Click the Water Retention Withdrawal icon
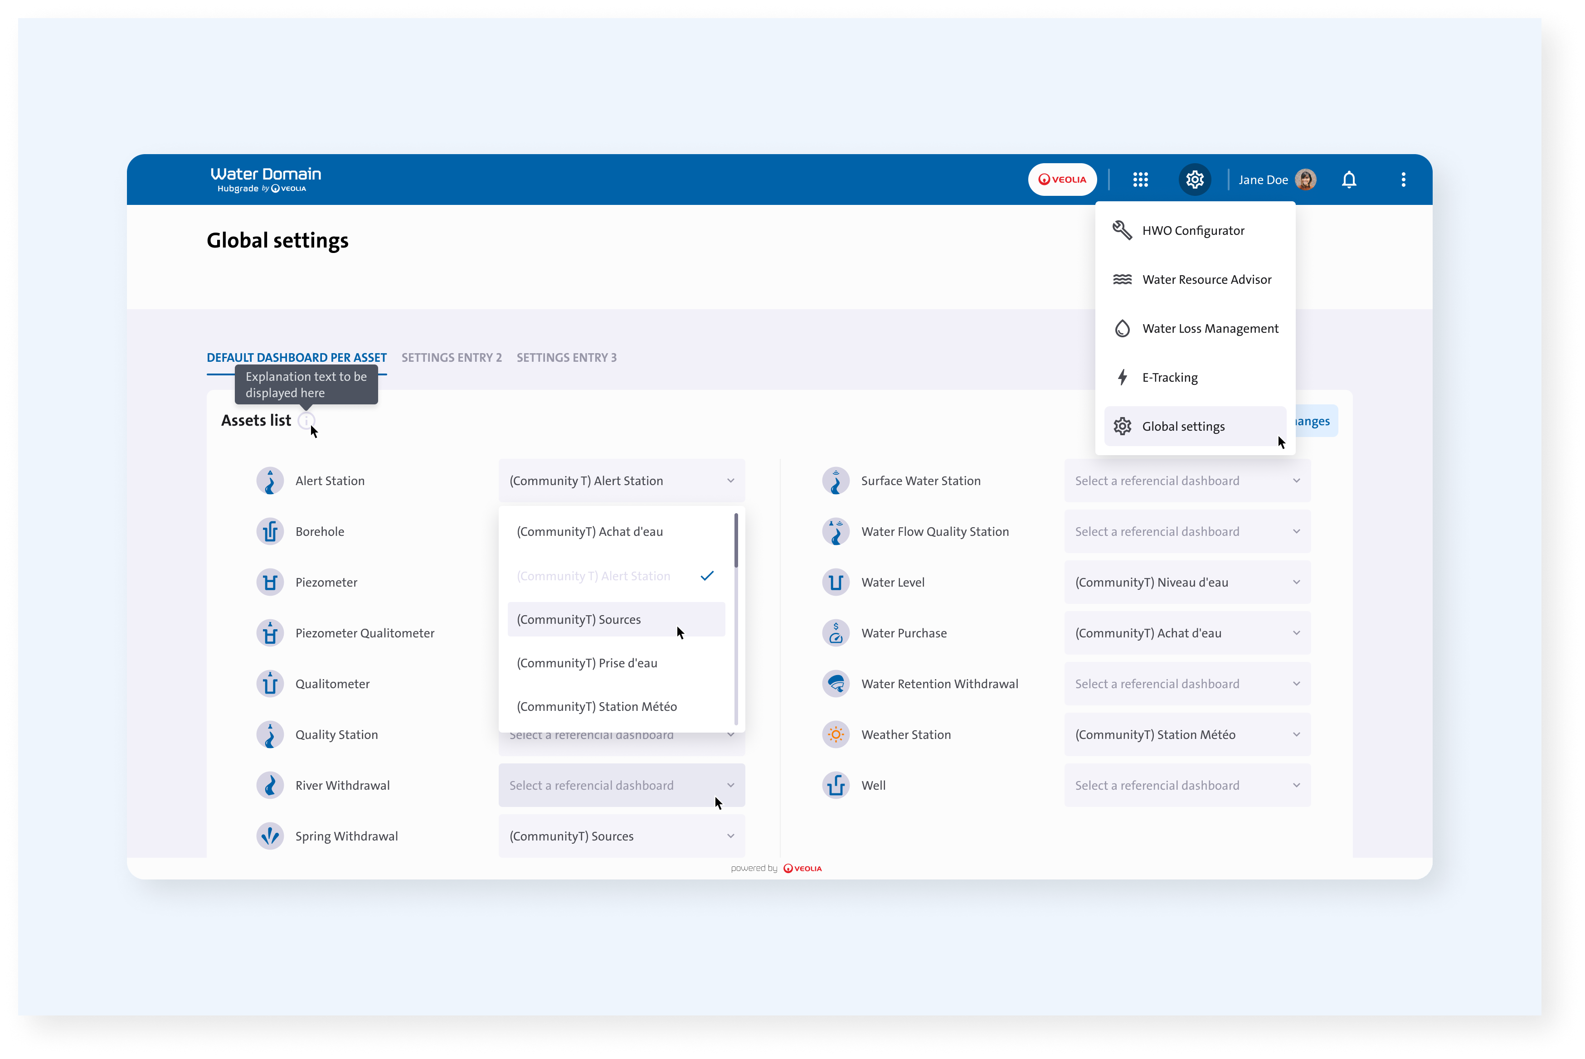 click(836, 684)
